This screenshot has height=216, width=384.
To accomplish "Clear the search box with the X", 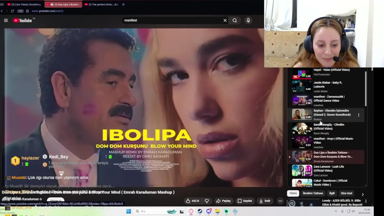I will [x=225, y=20].
